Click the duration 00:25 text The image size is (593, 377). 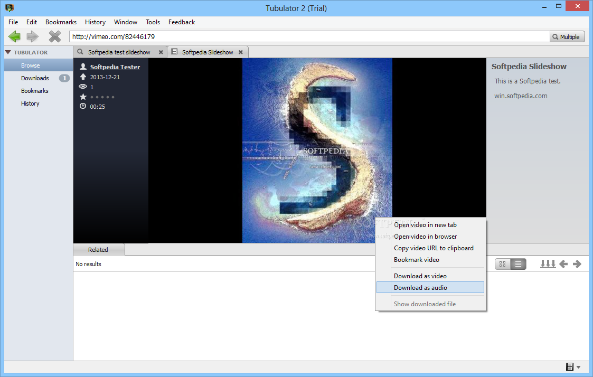[98, 107]
